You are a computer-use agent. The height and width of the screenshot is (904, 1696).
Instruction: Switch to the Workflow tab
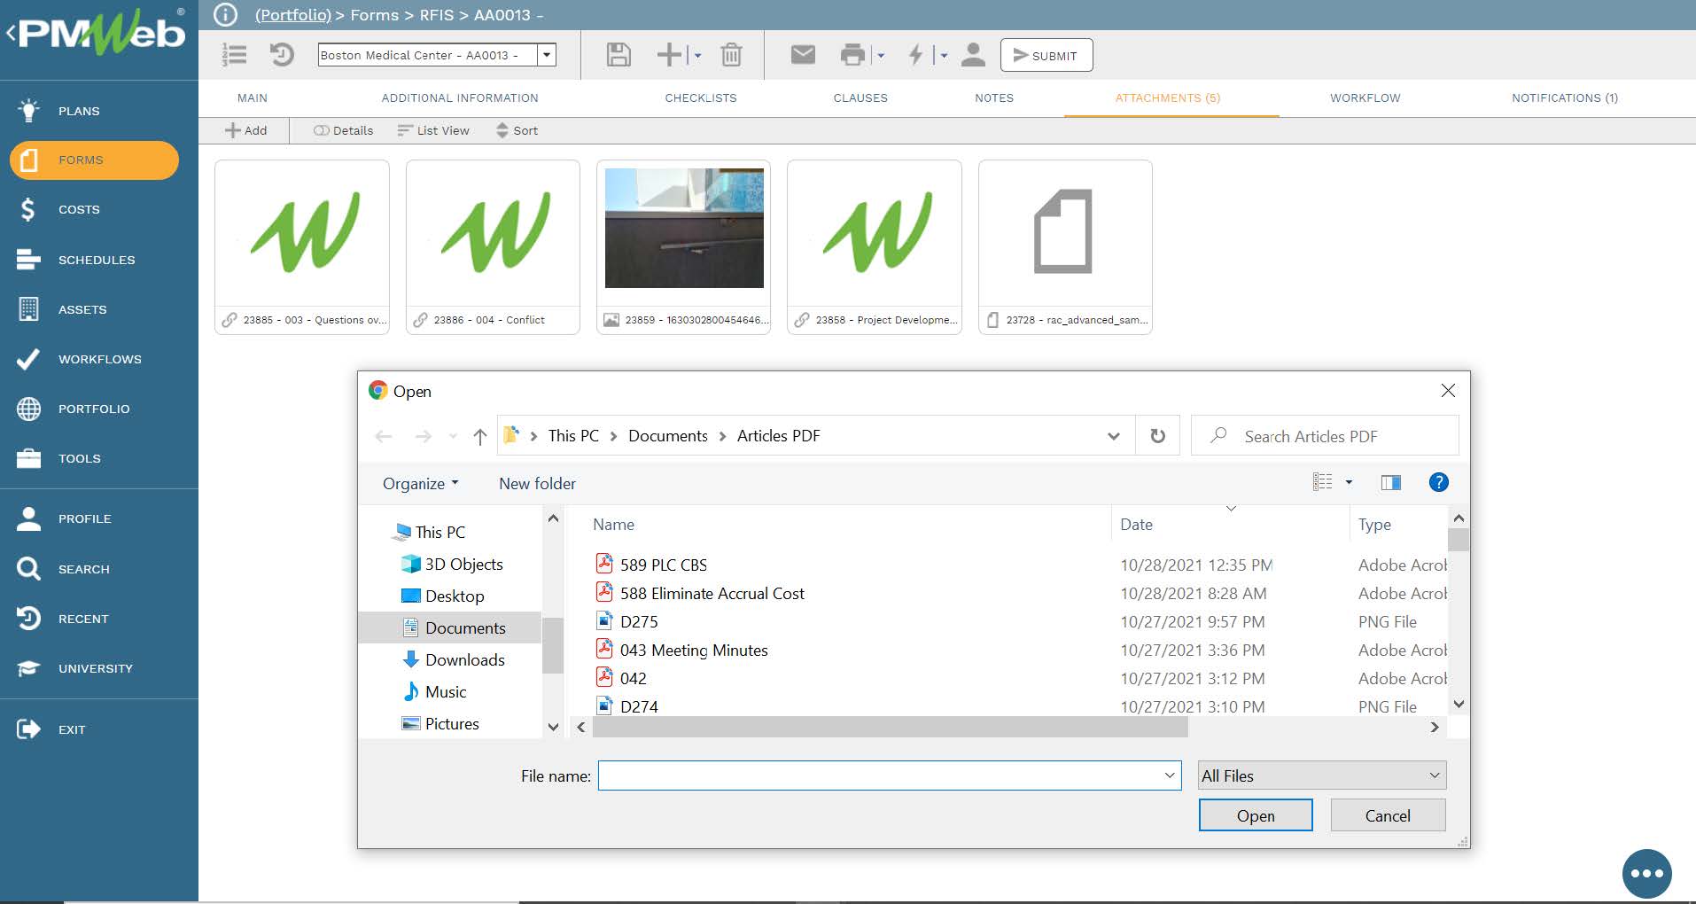1365,98
